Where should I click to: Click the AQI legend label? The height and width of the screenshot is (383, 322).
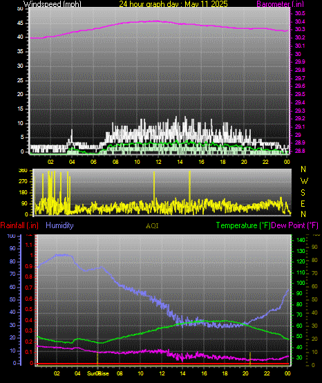pos(152,225)
